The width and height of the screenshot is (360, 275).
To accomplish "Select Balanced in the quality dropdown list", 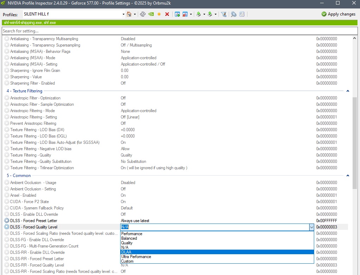I will (x=217, y=238).
